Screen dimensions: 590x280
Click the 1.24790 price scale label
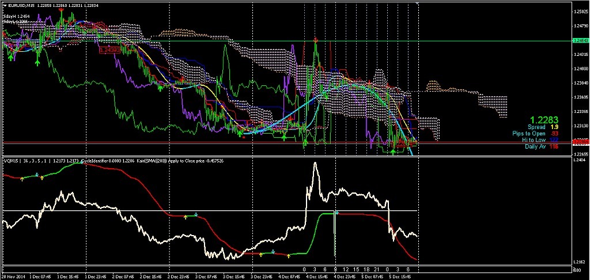pyautogui.click(x=582, y=27)
